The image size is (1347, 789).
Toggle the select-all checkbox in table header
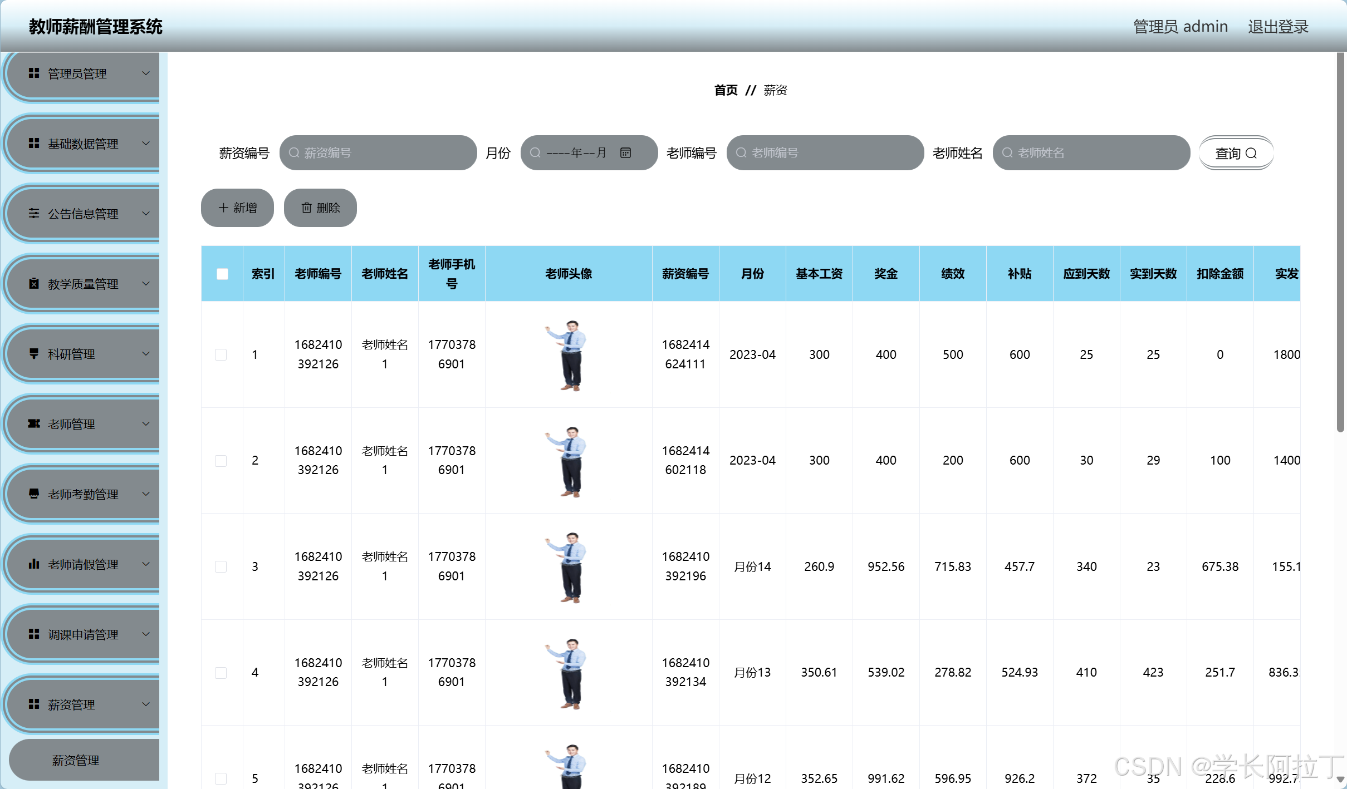click(222, 274)
